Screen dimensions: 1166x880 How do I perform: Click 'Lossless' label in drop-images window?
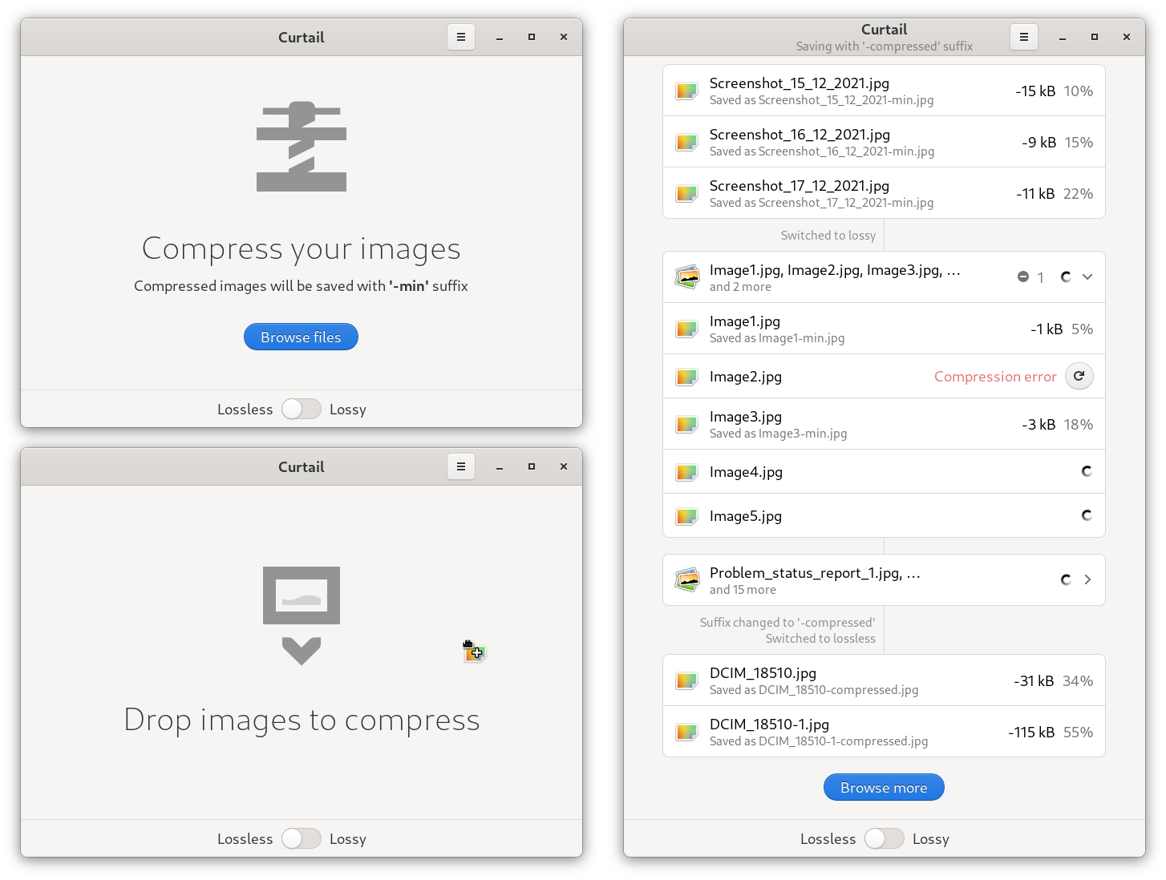coord(245,838)
